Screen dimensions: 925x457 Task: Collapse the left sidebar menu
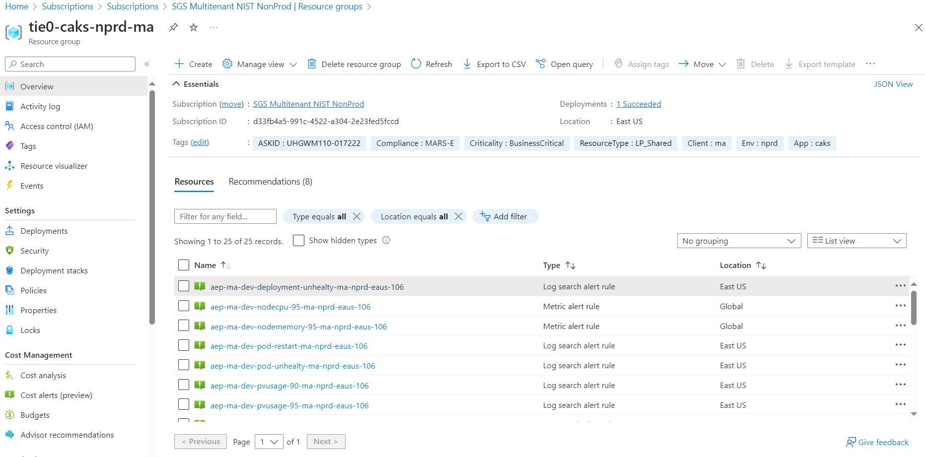point(147,64)
